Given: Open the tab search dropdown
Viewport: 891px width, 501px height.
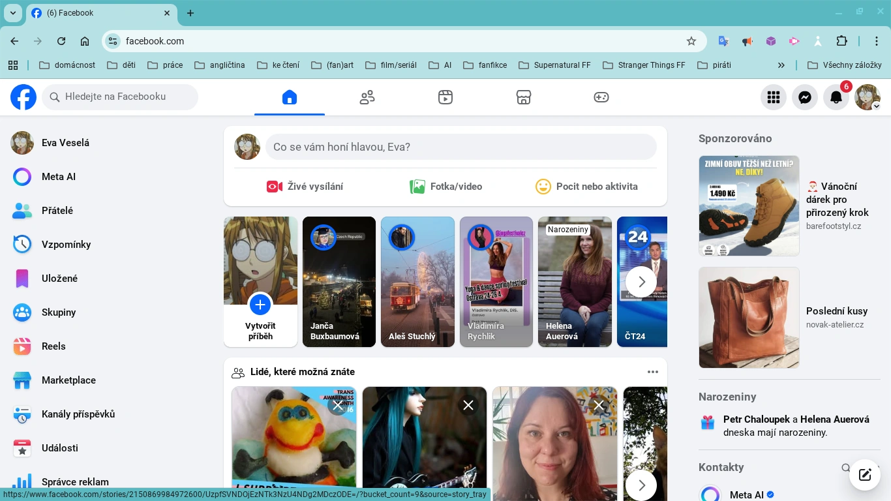Looking at the screenshot, I should [x=12, y=13].
